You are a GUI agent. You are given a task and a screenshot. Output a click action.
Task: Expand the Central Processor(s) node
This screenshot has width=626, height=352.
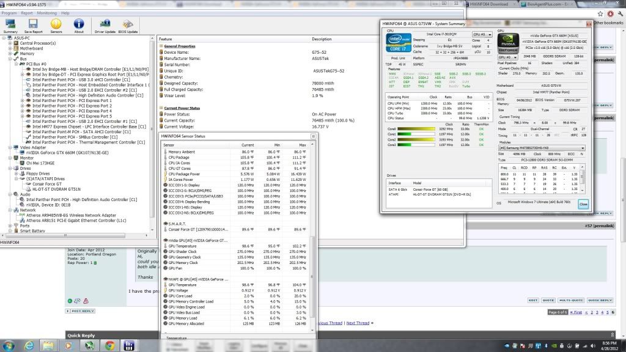point(10,43)
